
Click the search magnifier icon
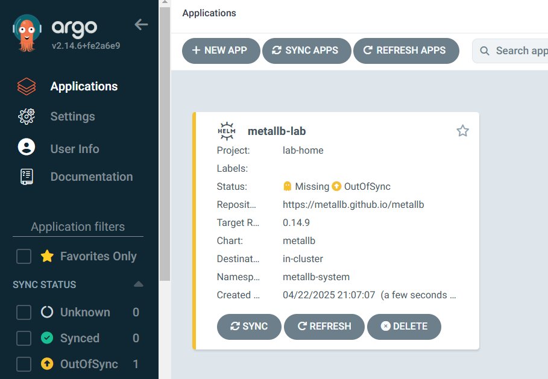click(484, 51)
